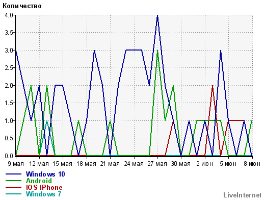
Task: Click the teal Windows 7 legend line
Action: pyautogui.click(x=13, y=194)
